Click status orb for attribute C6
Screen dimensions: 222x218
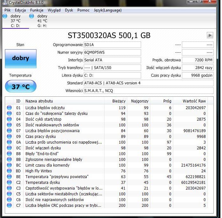point(9,199)
